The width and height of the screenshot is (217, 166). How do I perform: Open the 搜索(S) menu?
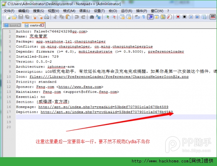[39, 11]
